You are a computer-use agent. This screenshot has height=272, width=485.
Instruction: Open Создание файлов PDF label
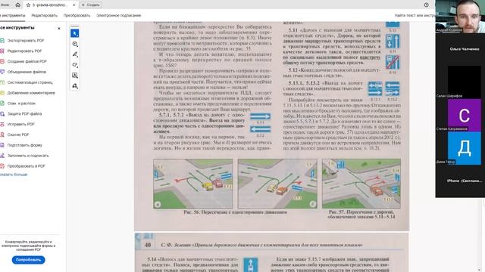pos(27,61)
